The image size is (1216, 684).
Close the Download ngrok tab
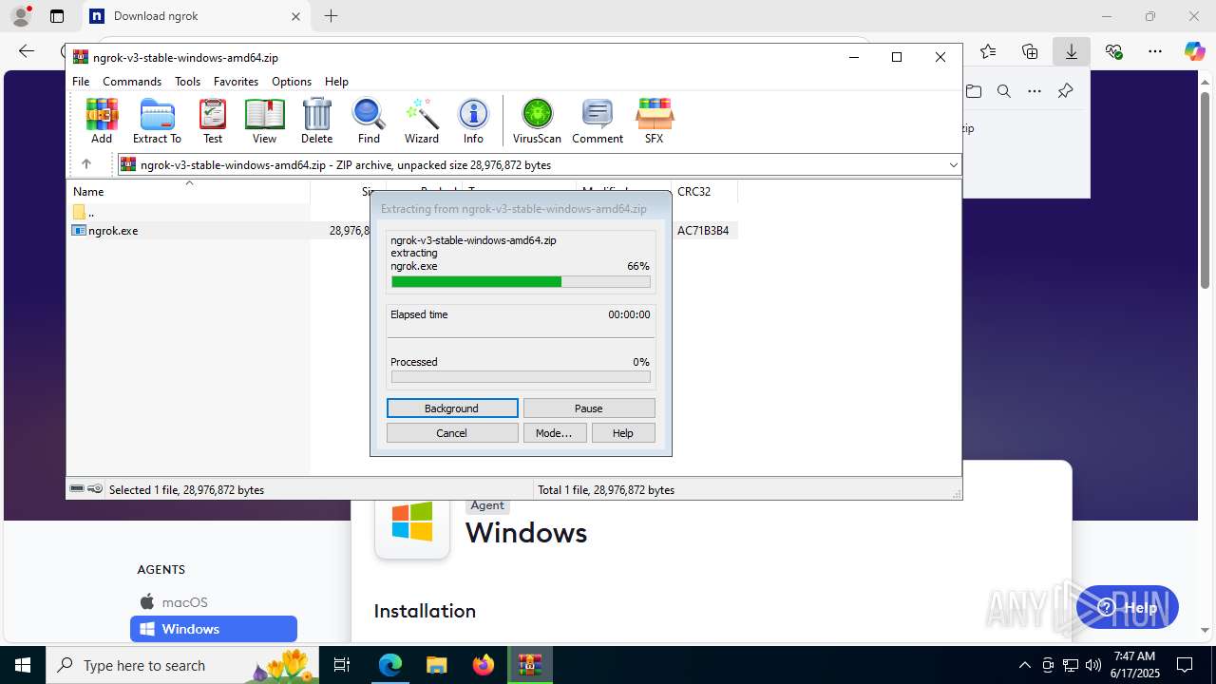(x=295, y=16)
